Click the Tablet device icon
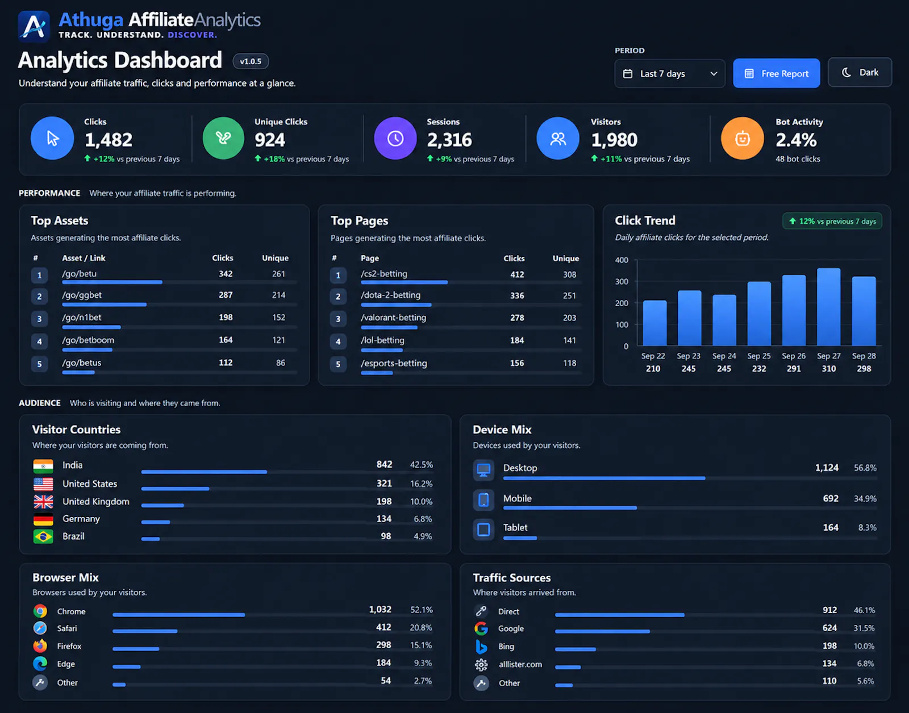909x713 pixels. [483, 529]
